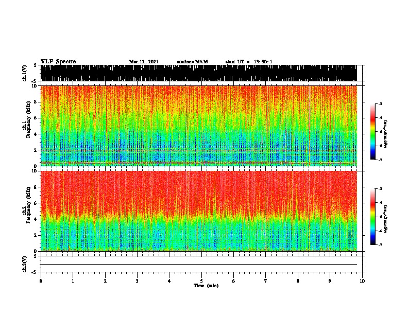Viewport: 408px width, 315px height.
Task: Click the time axis tick label "9"
Action: click(330, 281)
